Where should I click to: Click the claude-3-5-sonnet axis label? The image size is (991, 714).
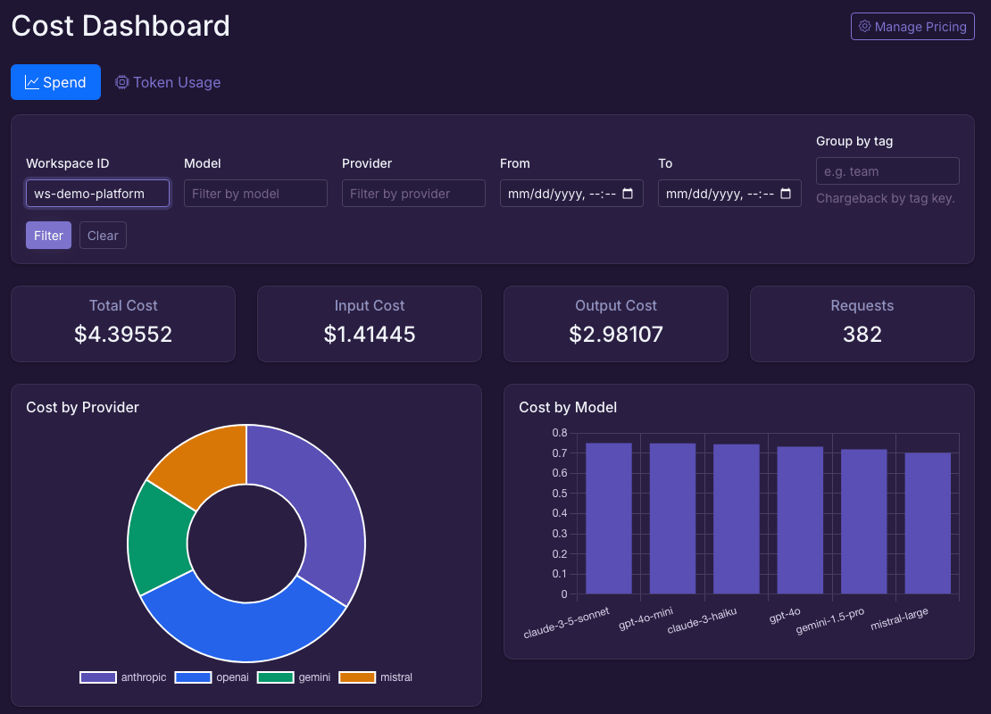(566, 622)
